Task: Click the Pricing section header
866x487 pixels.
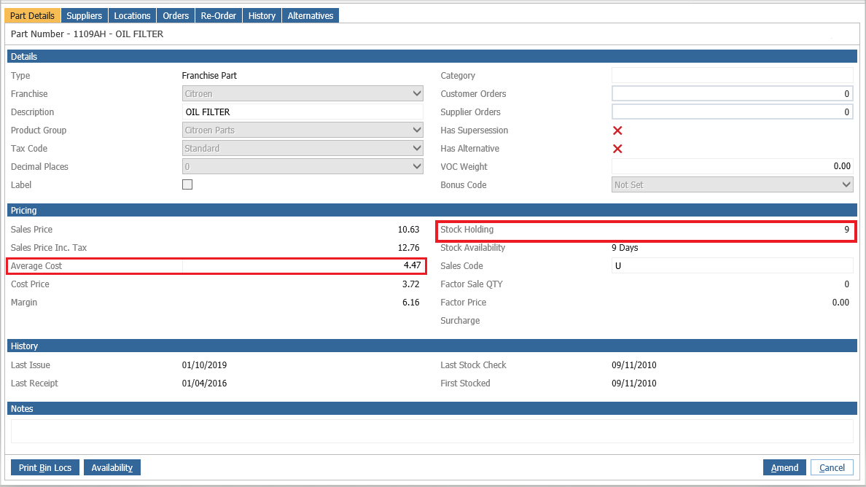Action: [x=432, y=211]
